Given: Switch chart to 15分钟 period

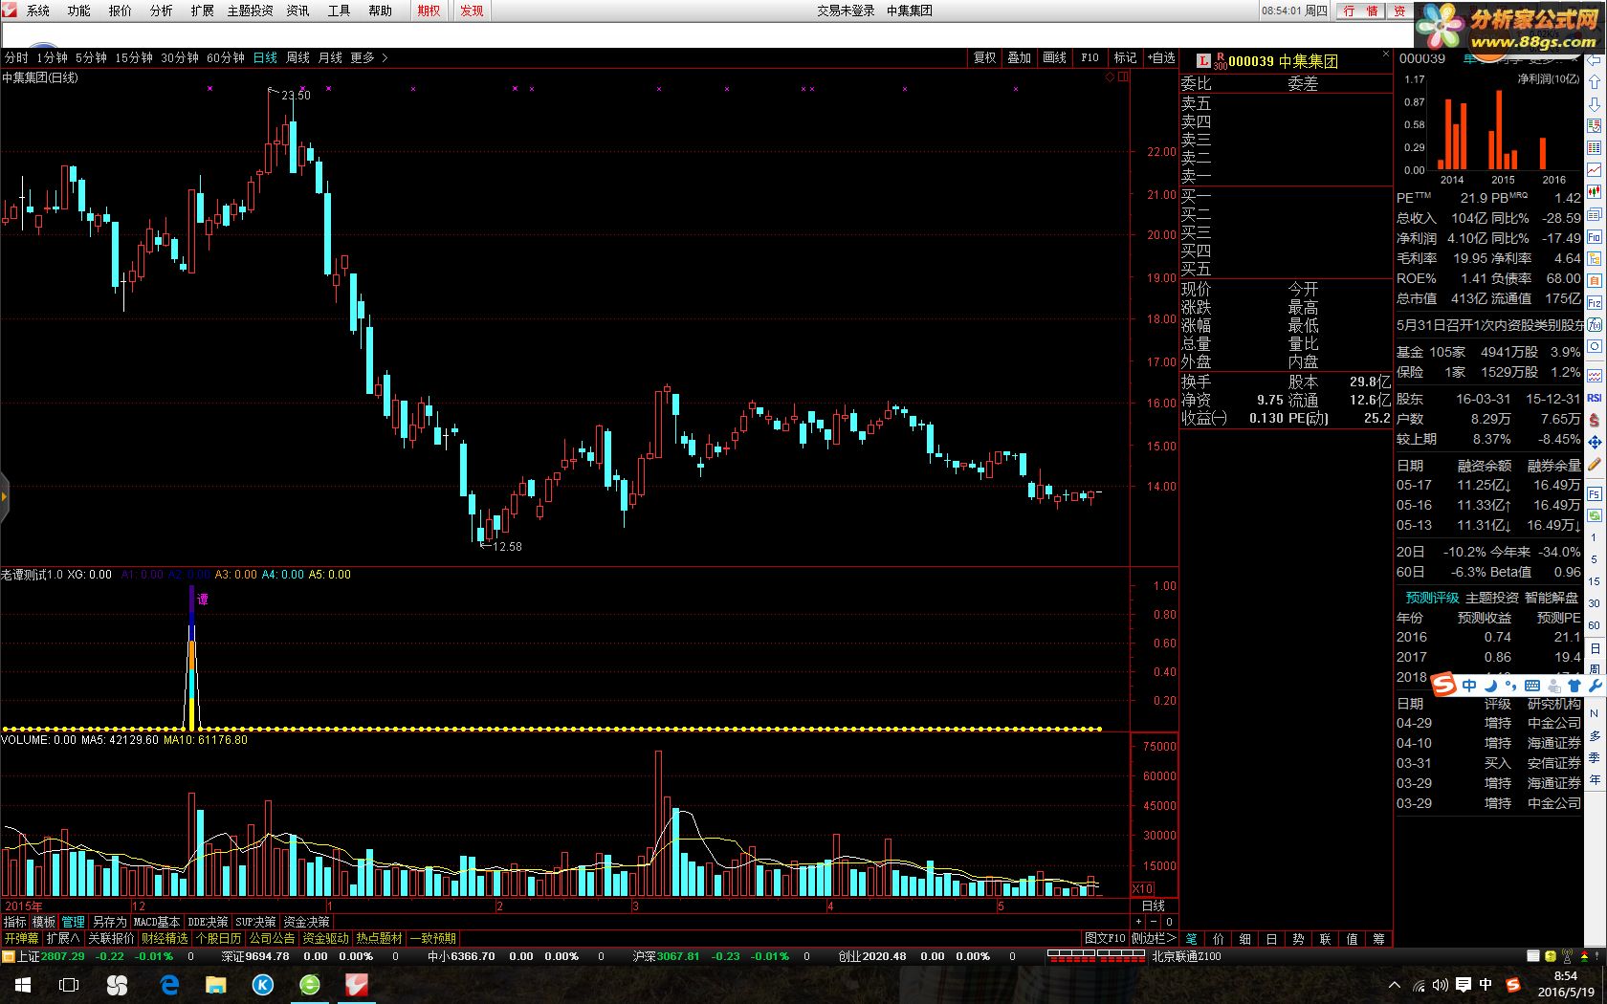Looking at the screenshot, I should (x=134, y=57).
